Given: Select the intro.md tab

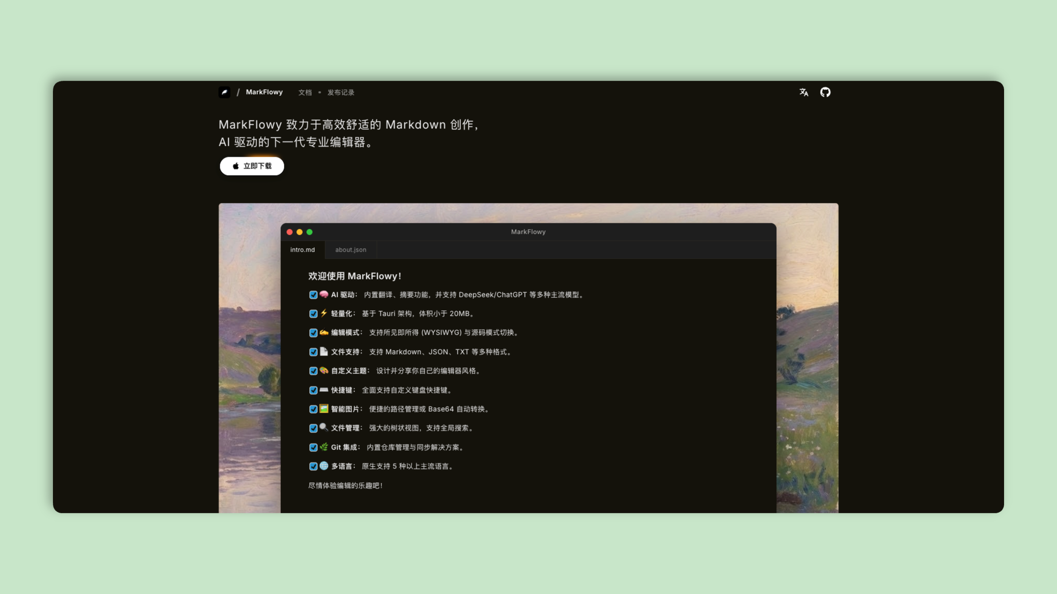Looking at the screenshot, I should pyautogui.click(x=302, y=250).
